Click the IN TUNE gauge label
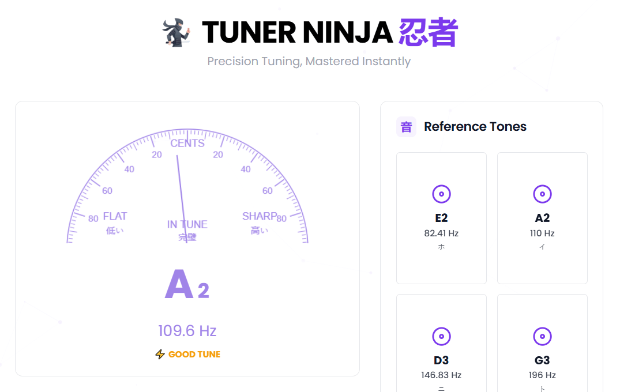 click(x=187, y=224)
